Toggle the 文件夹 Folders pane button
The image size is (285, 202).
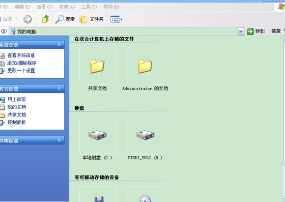[91, 19]
